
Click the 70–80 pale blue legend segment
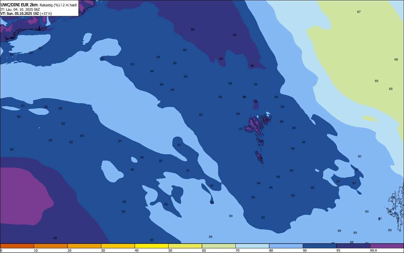pos(252,246)
